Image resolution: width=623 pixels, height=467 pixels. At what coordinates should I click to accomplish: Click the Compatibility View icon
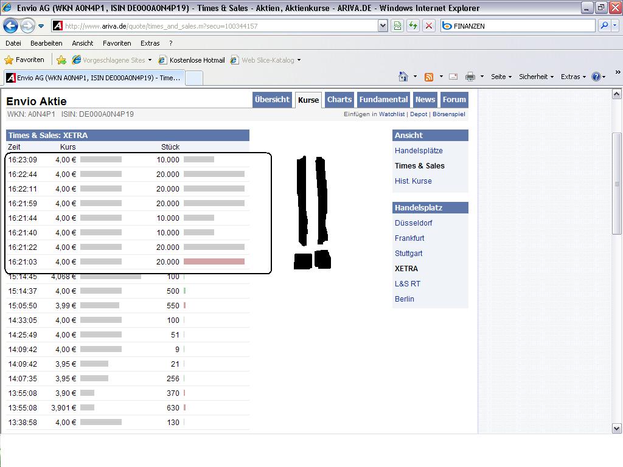click(397, 26)
